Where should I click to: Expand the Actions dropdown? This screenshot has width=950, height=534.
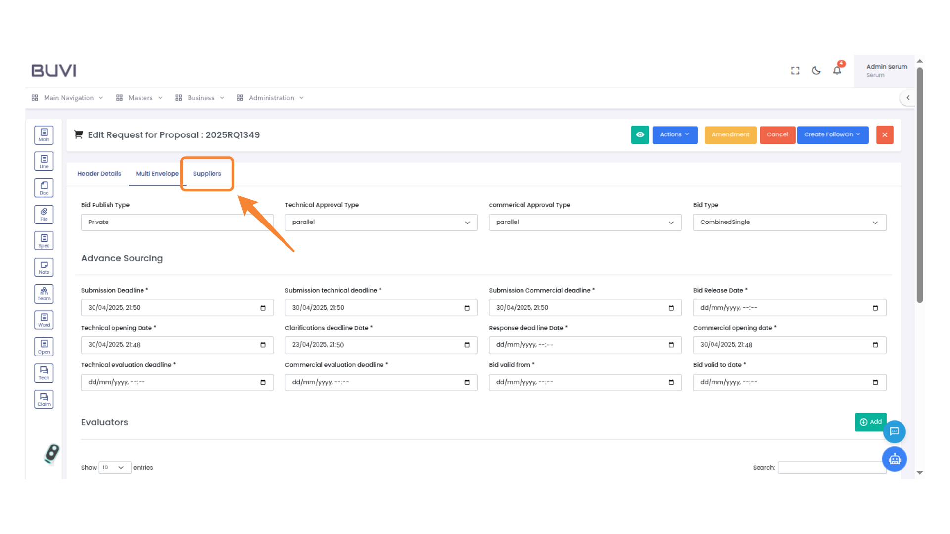pyautogui.click(x=674, y=134)
